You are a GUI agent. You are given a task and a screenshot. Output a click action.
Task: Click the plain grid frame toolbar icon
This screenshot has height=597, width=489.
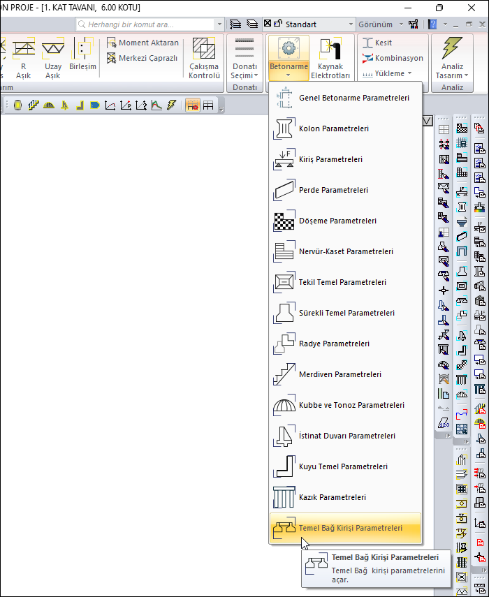point(208,105)
